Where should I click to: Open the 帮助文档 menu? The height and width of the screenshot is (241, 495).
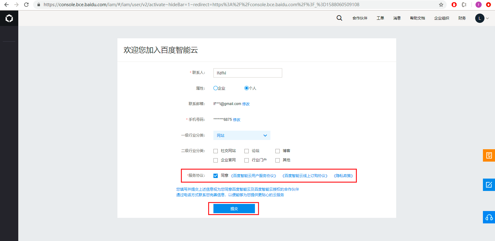418,18
